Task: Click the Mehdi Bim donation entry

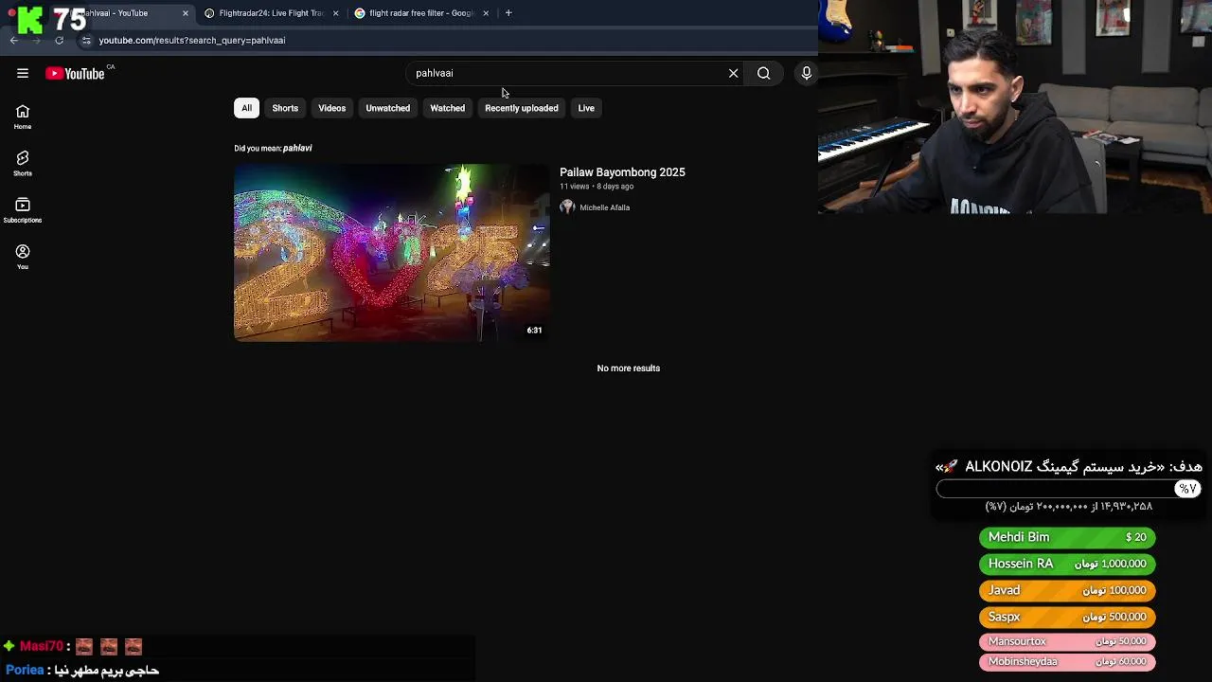Action: (x=1067, y=537)
